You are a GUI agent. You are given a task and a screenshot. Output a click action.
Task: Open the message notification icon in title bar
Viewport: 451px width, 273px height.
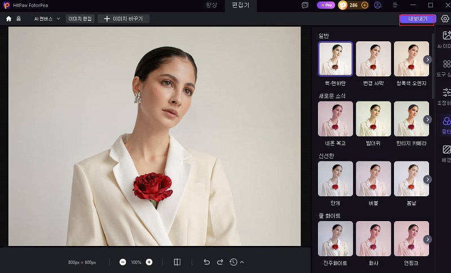pyautogui.click(x=305, y=5)
